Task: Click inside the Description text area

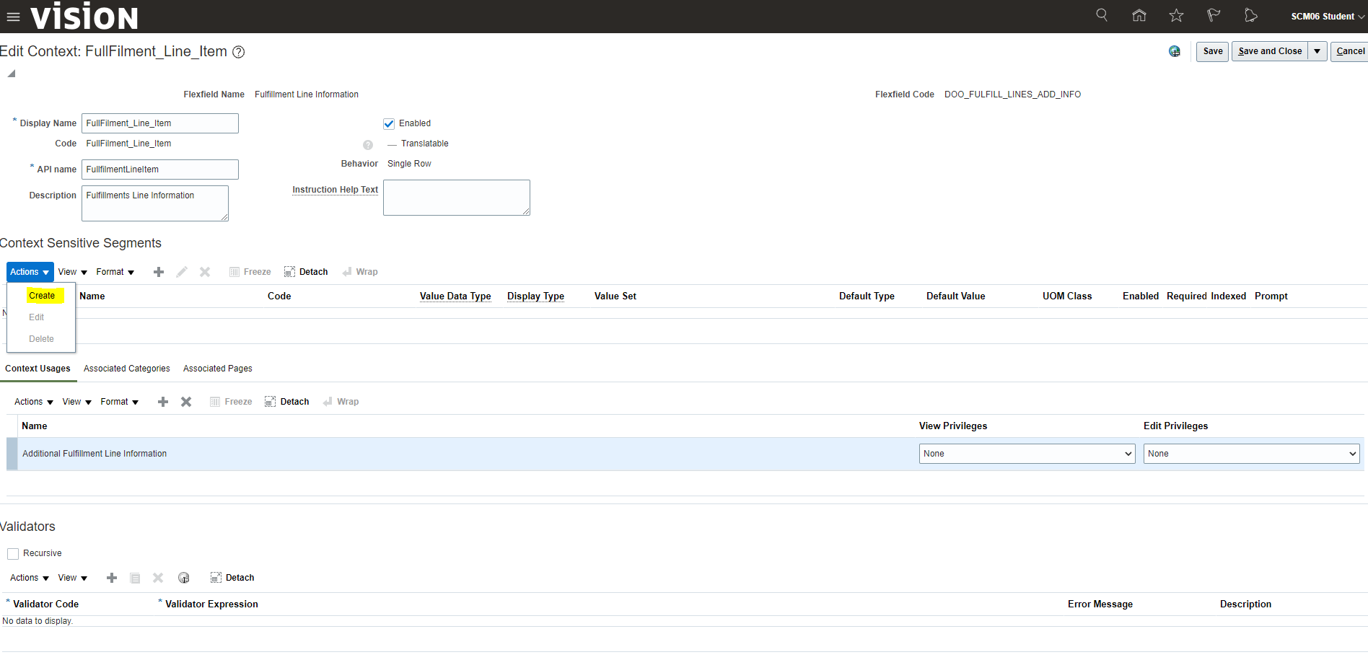Action: point(154,203)
